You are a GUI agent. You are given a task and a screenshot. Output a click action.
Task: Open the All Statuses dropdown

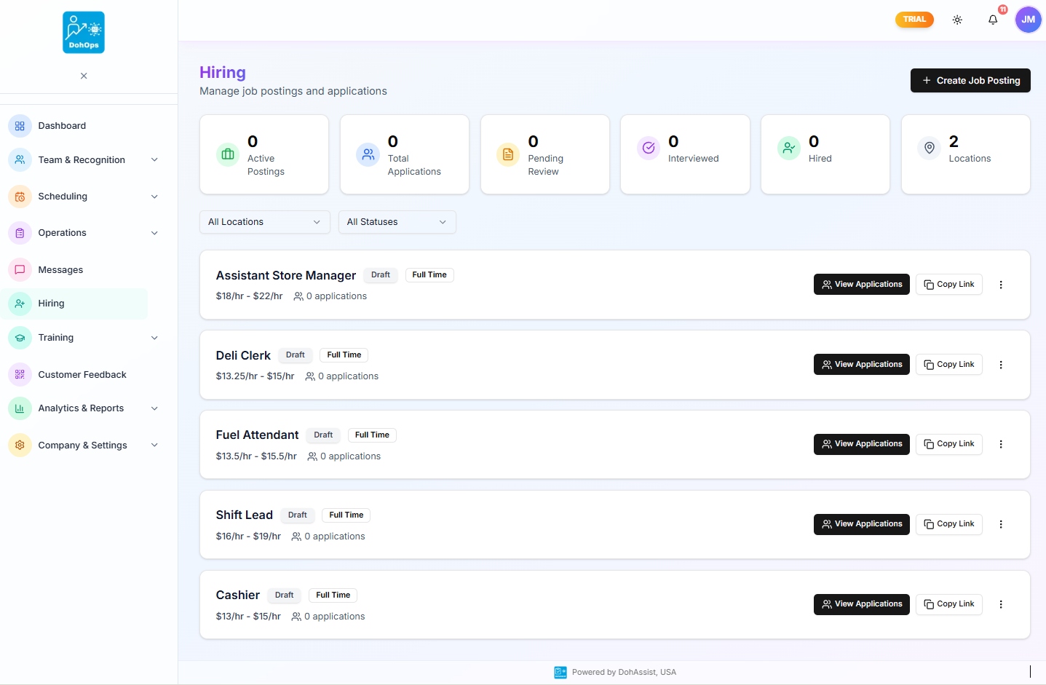[397, 222]
